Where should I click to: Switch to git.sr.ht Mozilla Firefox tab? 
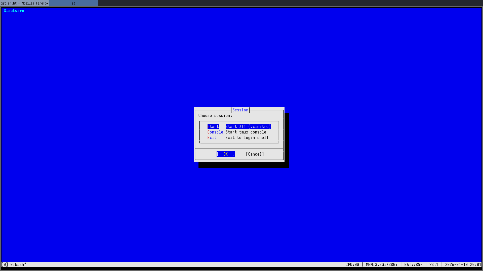tap(24, 3)
